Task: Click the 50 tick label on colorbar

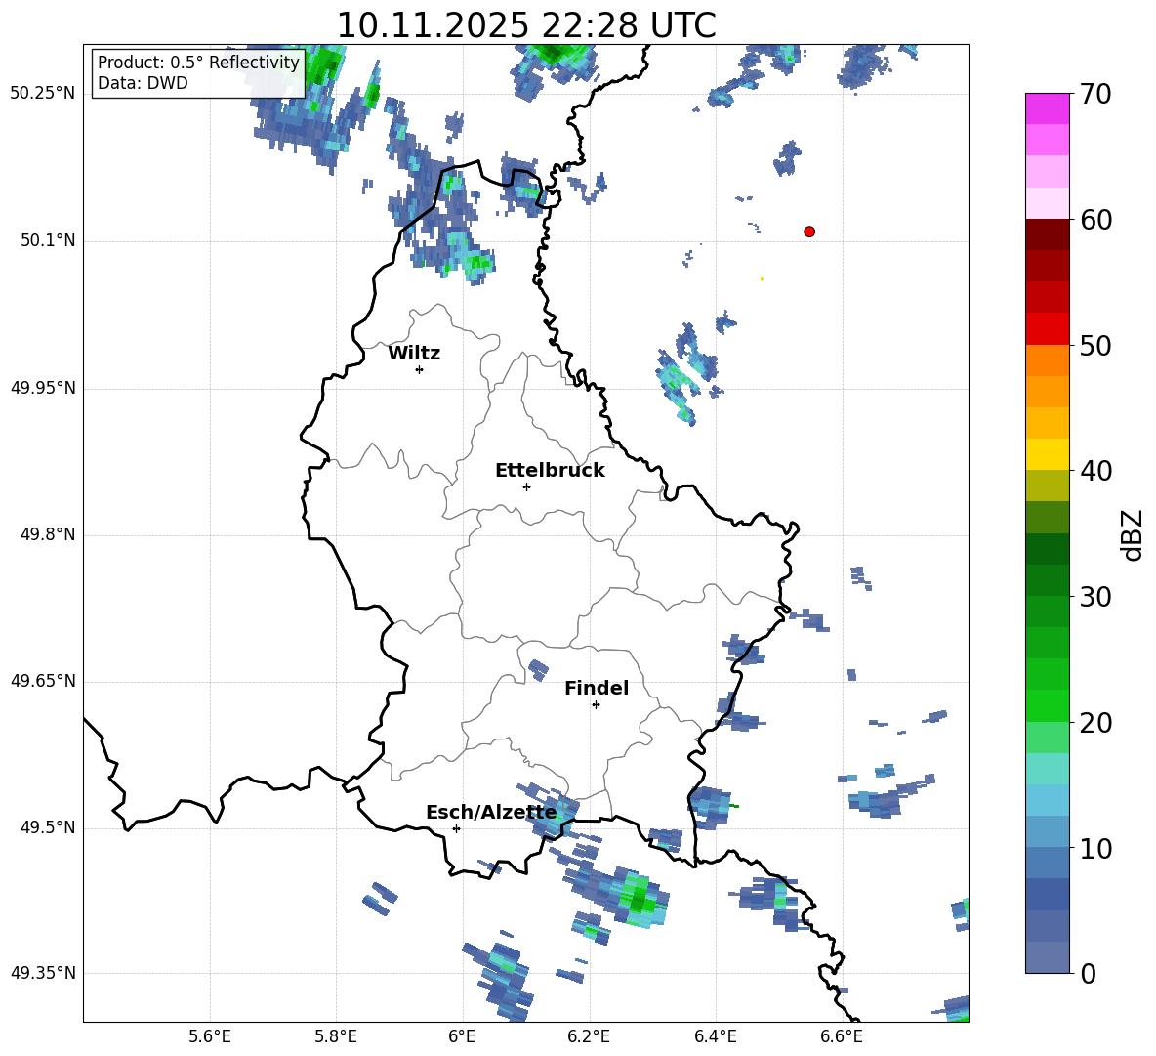Action: 1095,346
